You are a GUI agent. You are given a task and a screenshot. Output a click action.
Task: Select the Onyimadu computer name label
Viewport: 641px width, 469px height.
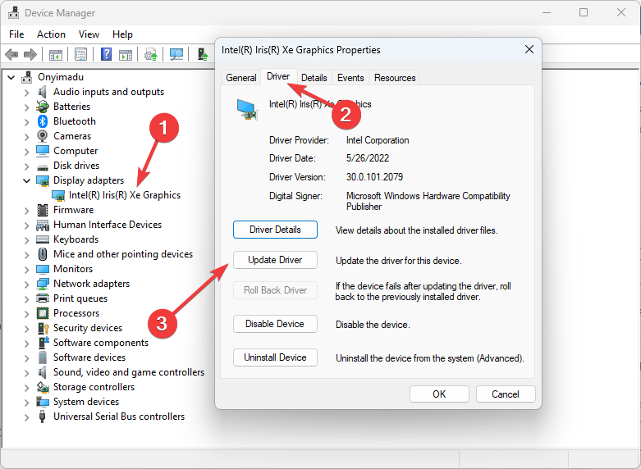pos(61,77)
